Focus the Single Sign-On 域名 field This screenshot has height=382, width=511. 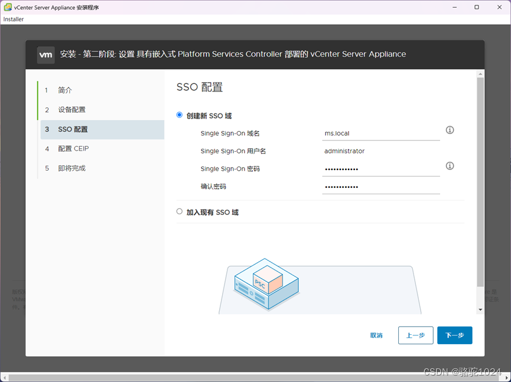[381, 133]
